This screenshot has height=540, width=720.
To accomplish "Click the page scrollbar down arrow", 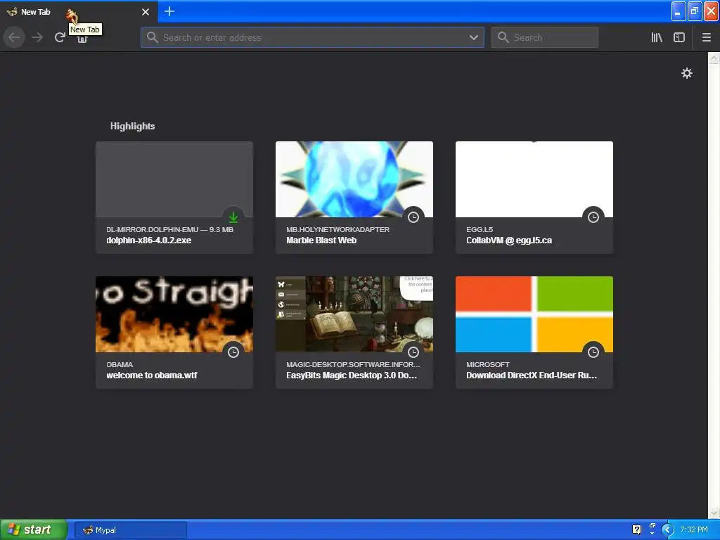I will point(714,512).
